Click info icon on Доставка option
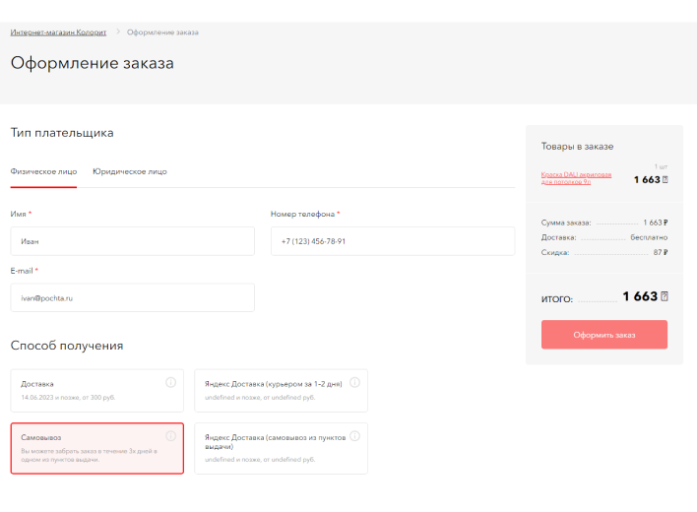697x512 pixels. [170, 382]
